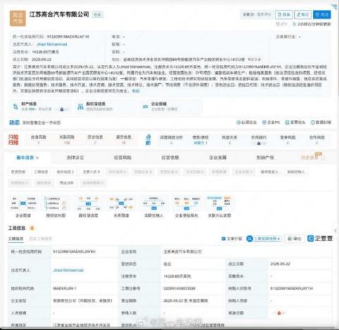Image resolution: width=339 pixels, height=330 pixels.
Task: Open the 财产线索 card icon
Action: coord(16,106)
